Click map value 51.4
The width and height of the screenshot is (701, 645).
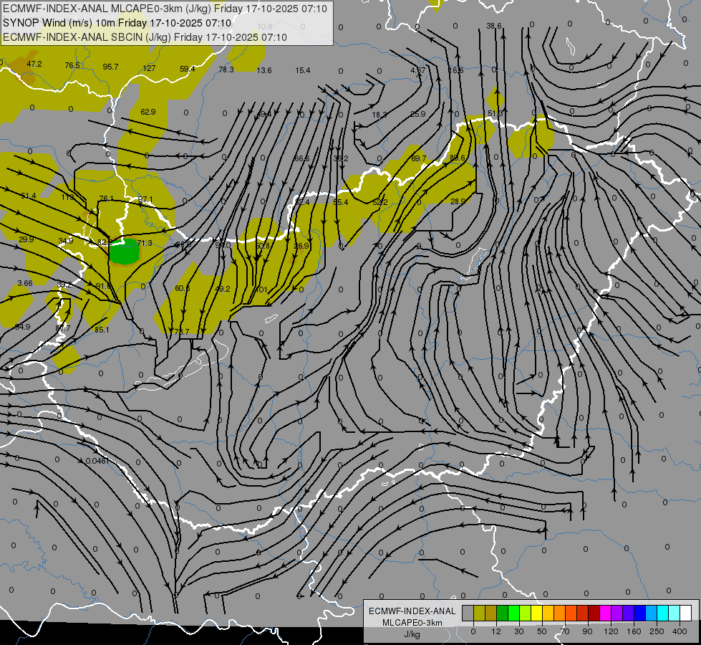pyautogui.click(x=29, y=196)
